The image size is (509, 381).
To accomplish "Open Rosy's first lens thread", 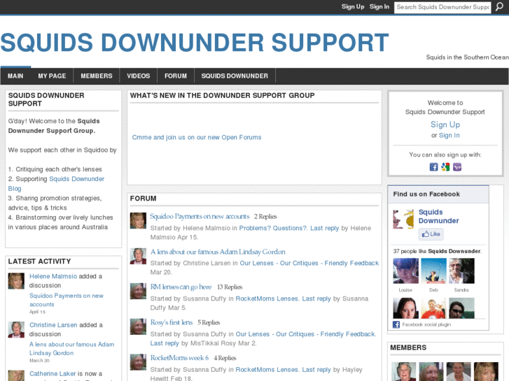I will (172, 322).
